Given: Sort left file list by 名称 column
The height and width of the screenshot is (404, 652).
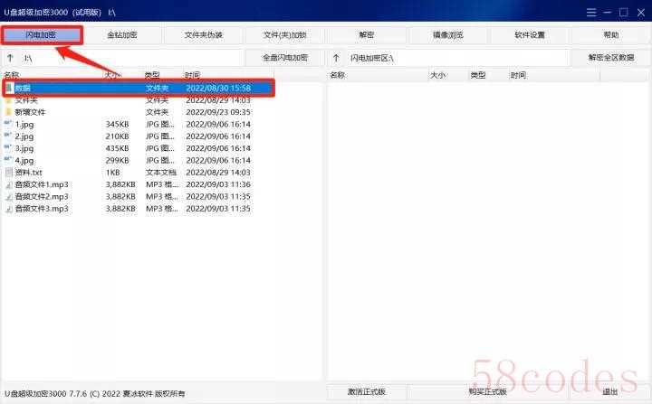Looking at the screenshot, I should 12,75.
